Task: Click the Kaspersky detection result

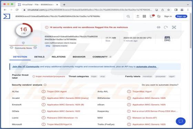Action: [x=155, y=111]
